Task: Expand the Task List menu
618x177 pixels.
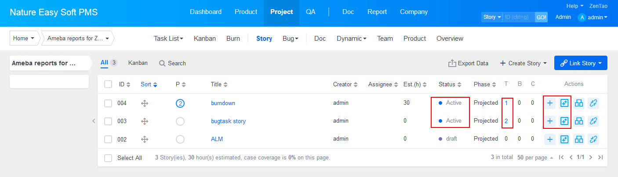Action: pos(168,39)
